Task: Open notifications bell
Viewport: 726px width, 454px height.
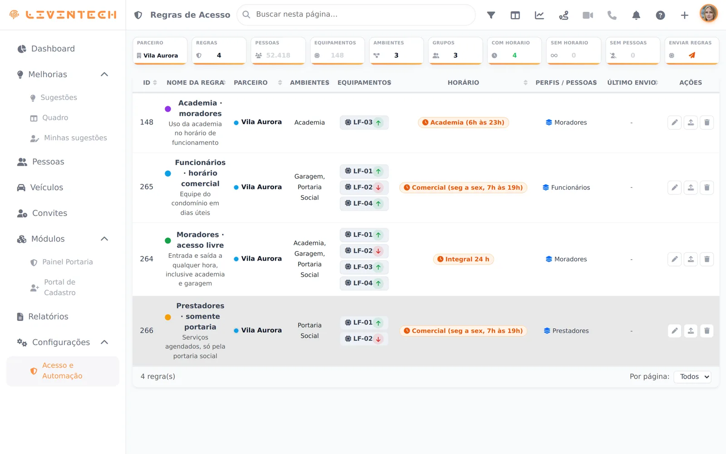Action: (x=636, y=15)
